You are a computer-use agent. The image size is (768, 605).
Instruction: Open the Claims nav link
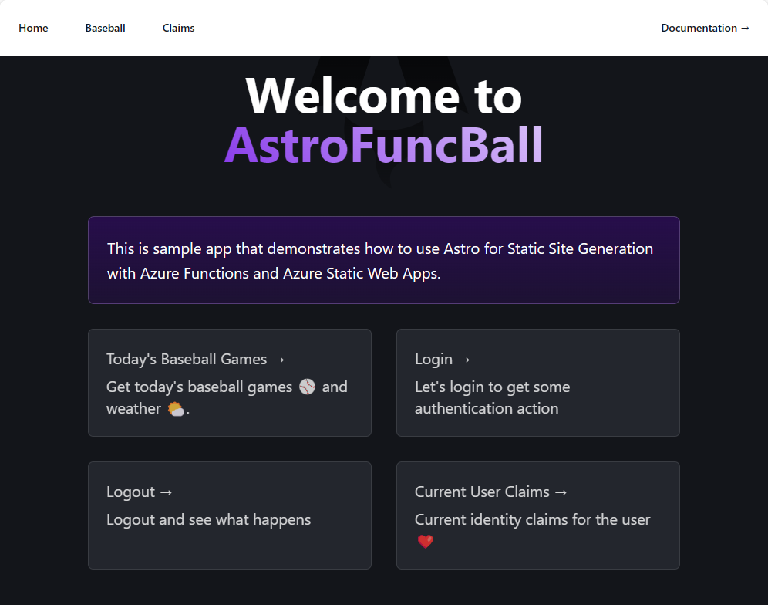click(178, 28)
